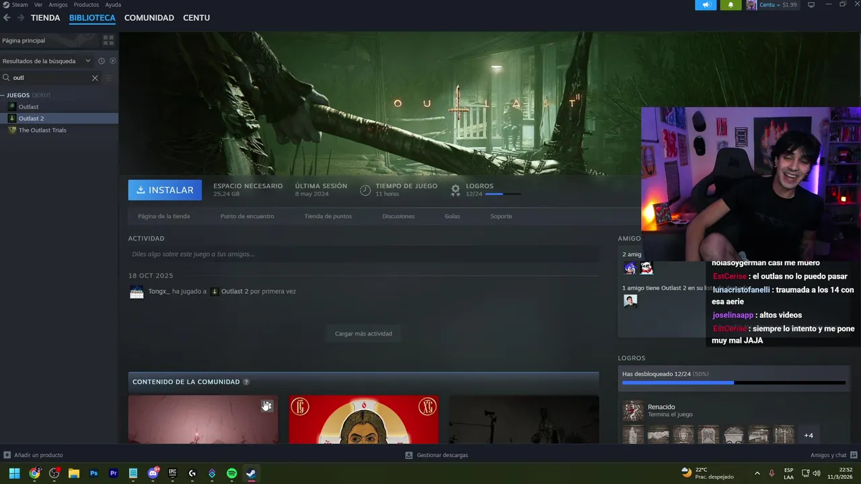Image resolution: width=861 pixels, height=484 pixels.
Task: Open Tienda de puntos link
Action: pyautogui.click(x=328, y=216)
